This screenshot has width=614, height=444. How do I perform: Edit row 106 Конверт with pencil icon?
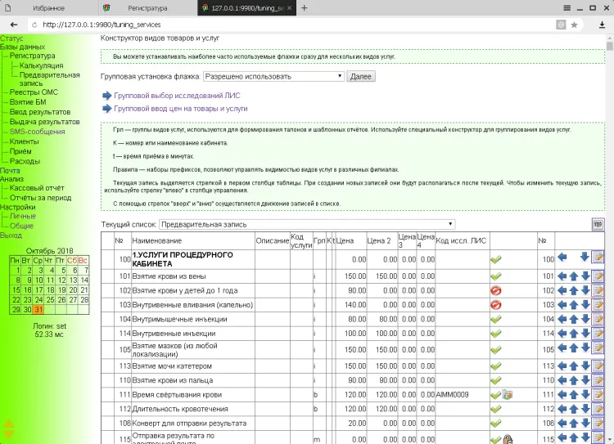(598, 424)
